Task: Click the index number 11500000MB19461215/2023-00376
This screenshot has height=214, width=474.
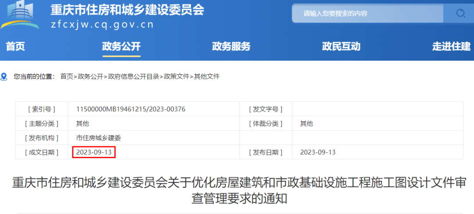Action: [x=131, y=109]
